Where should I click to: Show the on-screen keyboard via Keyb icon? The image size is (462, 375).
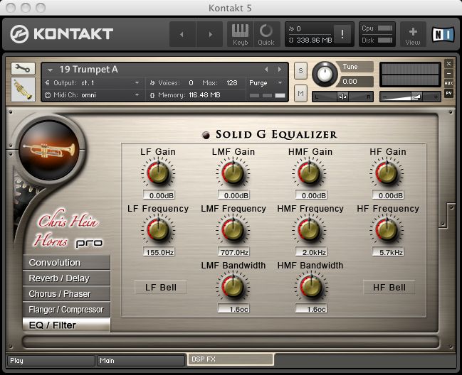pos(241,34)
